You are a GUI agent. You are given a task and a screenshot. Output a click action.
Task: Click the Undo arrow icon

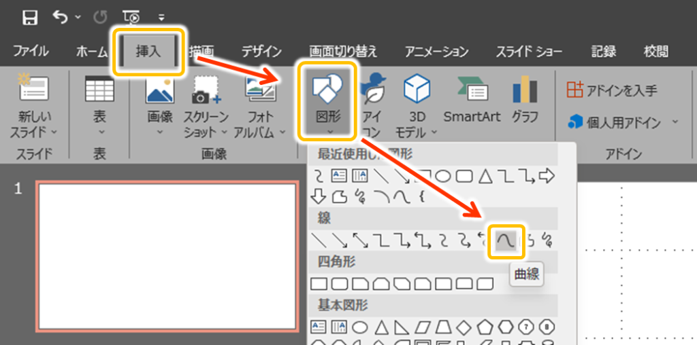pos(60,18)
